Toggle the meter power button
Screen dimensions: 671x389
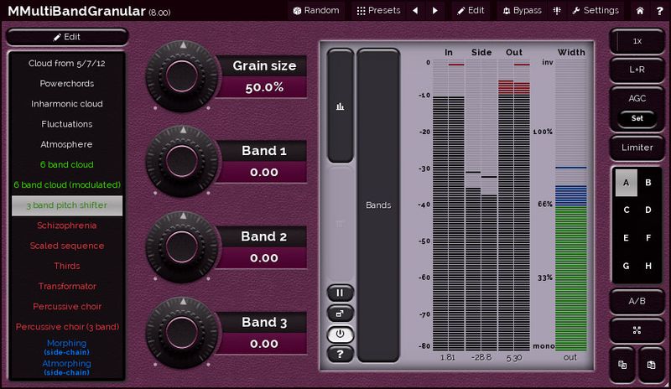point(341,334)
